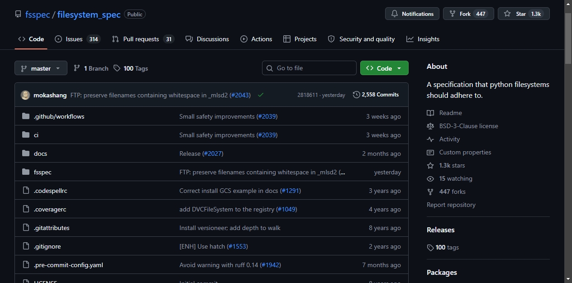572x283 pixels.
Task: Click the file icon for .gitattributes
Action: 26,228
